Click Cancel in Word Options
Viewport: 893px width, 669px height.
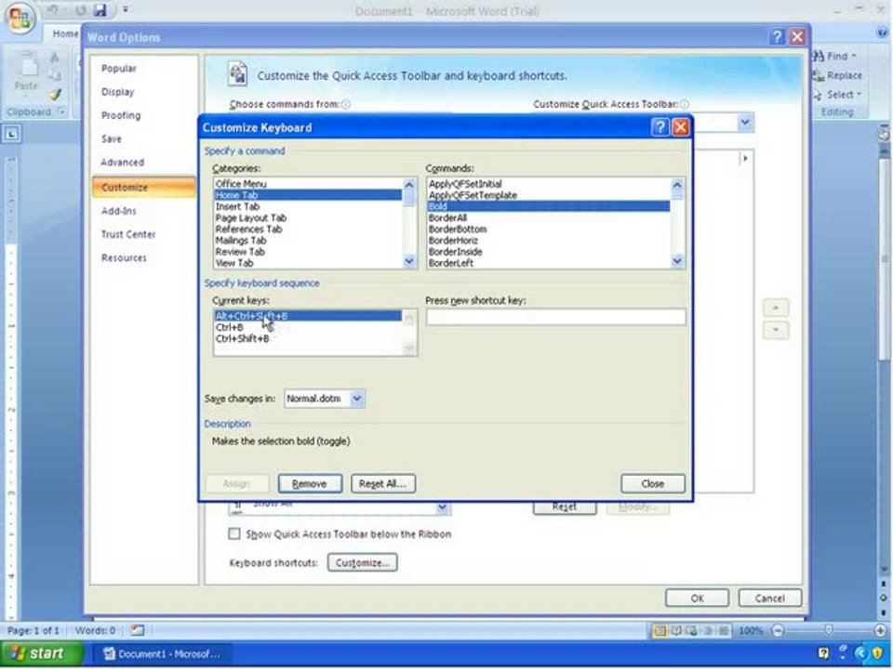coord(770,597)
